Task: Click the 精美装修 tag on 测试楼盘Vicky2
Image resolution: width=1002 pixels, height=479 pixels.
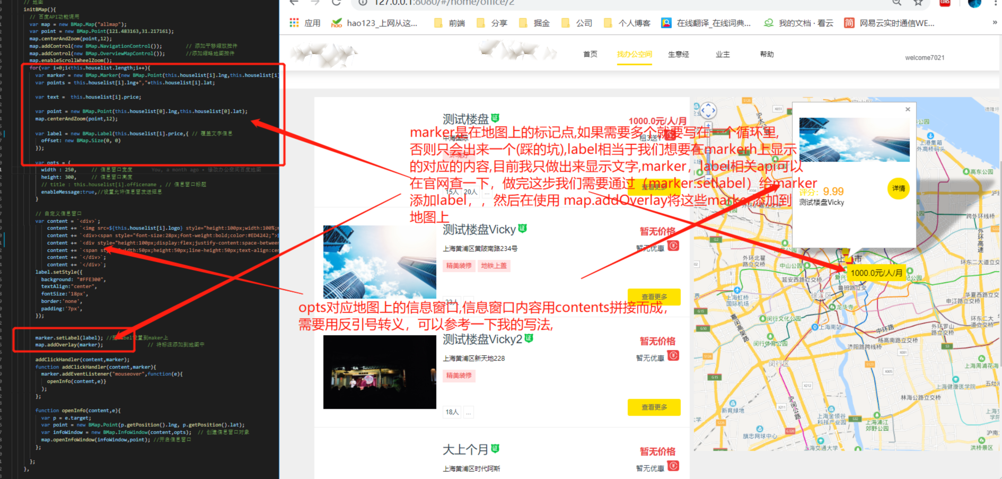Action: tap(459, 376)
